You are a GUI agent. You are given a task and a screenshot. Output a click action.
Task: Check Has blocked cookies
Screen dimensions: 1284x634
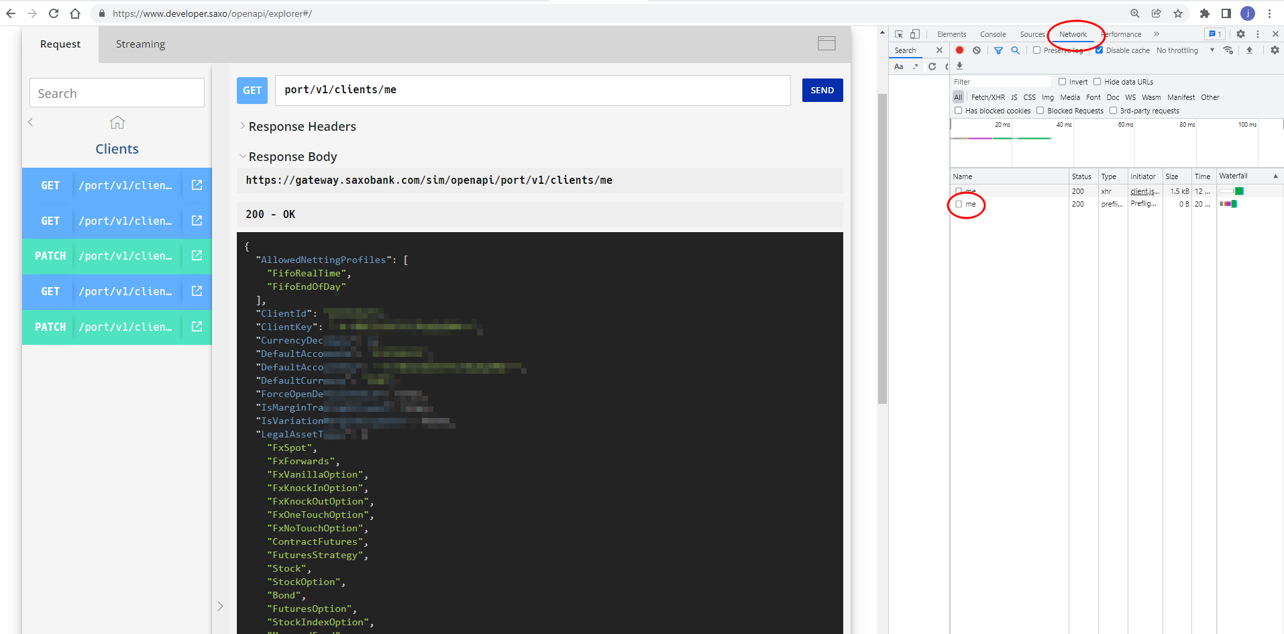coord(958,111)
